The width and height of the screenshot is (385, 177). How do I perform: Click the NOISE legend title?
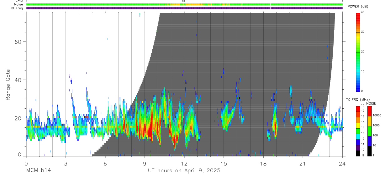pos(371,103)
